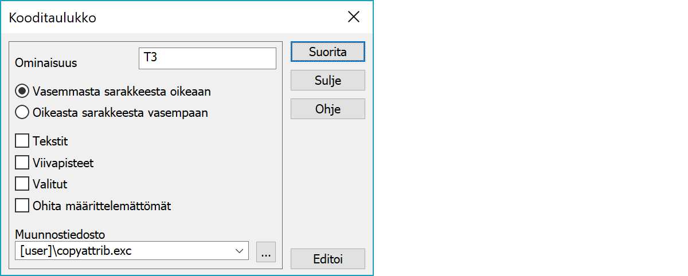Image resolution: width=688 pixels, height=276 pixels.
Task: Click the Editoi button
Action: click(327, 259)
